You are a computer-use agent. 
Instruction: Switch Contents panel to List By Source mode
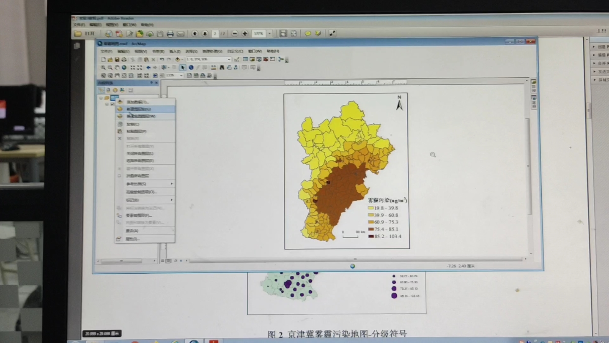[x=108, y=90]
